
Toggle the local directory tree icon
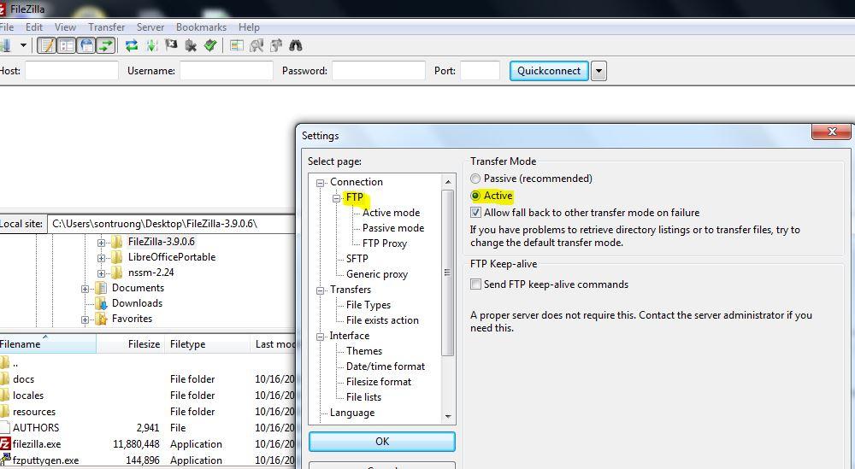coord(66,45)
